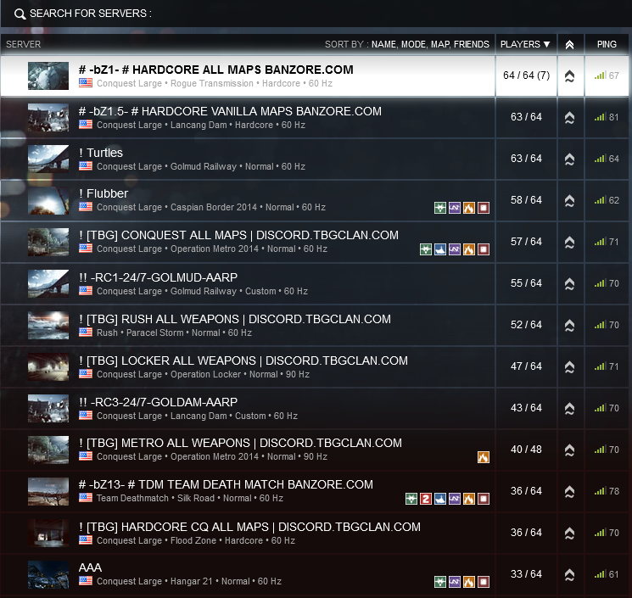Click maroon square expansion icon on AAA row
This screenshot has height=598, width=632.
coord(484,582)
